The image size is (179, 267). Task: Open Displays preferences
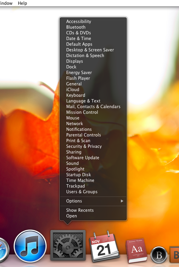pyautogui.click(x=75, y=61)
